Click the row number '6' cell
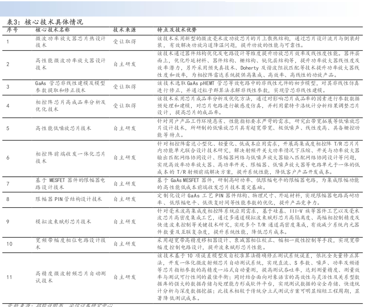This screenshot has width=372, height=307. click(8, 157)
